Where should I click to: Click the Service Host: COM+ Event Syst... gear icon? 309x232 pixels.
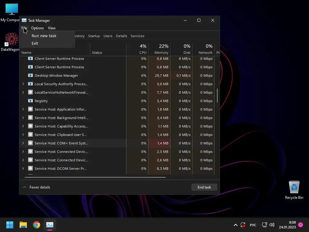(30, 143)
